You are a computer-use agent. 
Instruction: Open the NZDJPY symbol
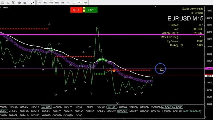[x=134, y=111]
